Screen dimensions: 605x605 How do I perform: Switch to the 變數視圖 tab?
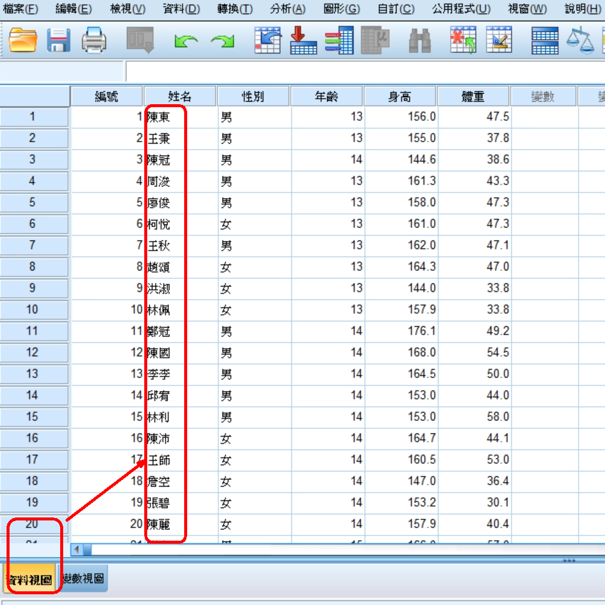click(84, 579)
